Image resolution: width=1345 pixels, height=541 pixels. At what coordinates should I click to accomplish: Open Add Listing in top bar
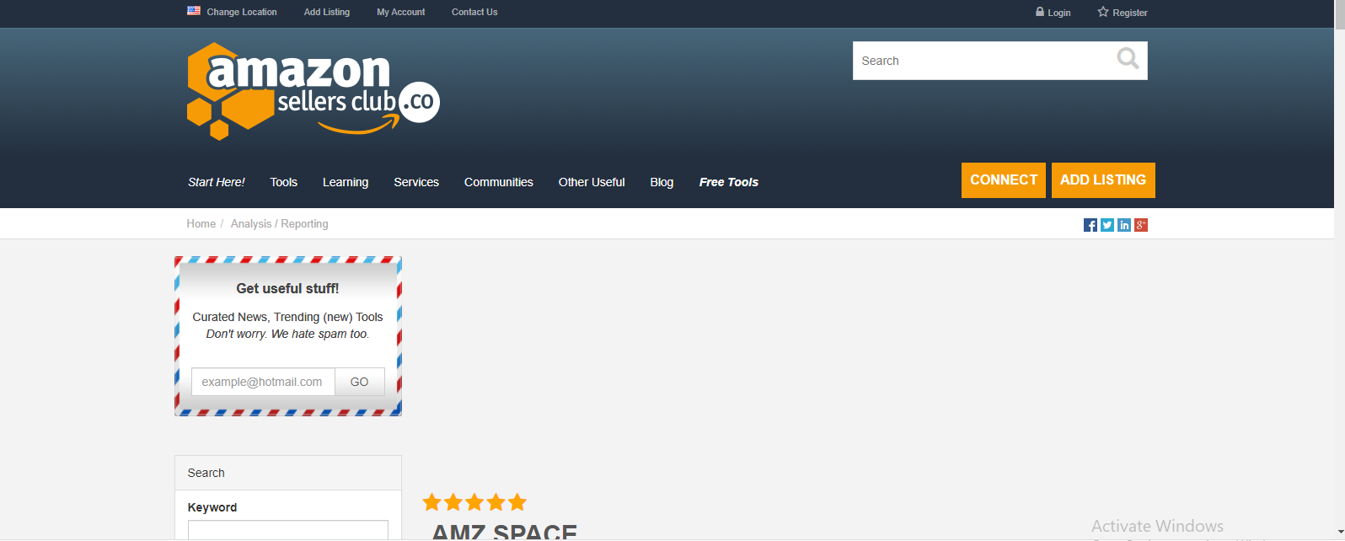click(327, 12)
